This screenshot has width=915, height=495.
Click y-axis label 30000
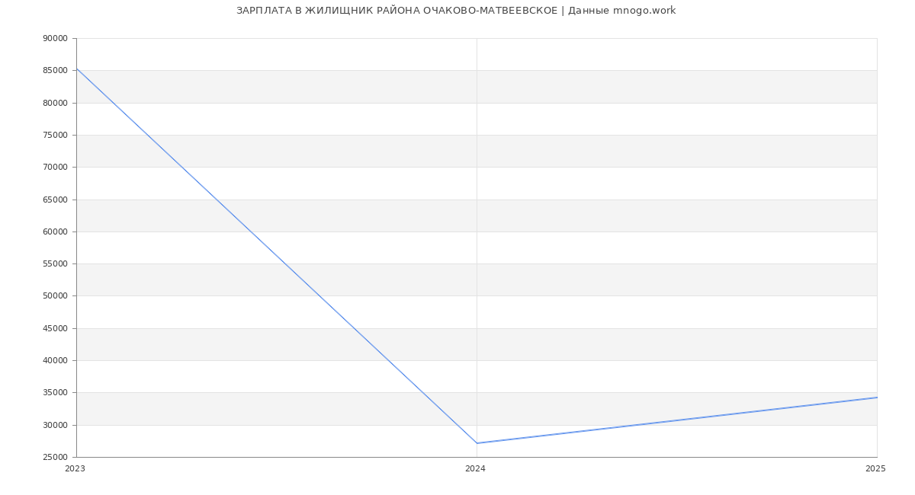click(55, 425)
